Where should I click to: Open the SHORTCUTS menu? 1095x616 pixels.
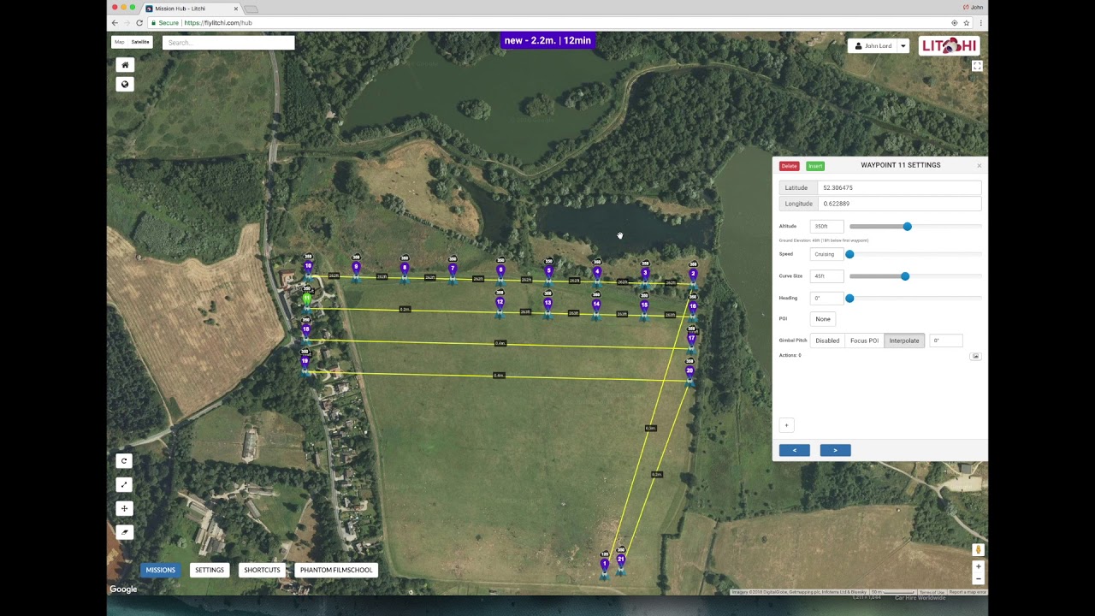tap(262, 570)
